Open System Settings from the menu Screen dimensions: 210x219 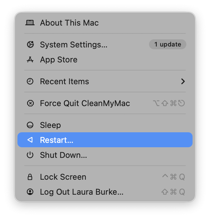[x=74, y=45]
